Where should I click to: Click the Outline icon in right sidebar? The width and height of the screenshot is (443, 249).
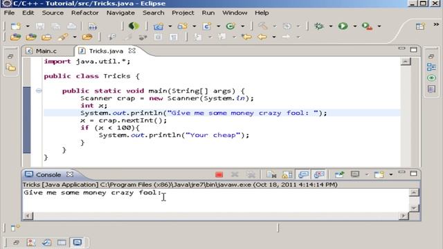pos(431,67)
